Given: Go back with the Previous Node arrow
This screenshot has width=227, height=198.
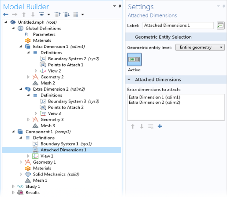Looking at the screenshot, I should click(6, 15).
